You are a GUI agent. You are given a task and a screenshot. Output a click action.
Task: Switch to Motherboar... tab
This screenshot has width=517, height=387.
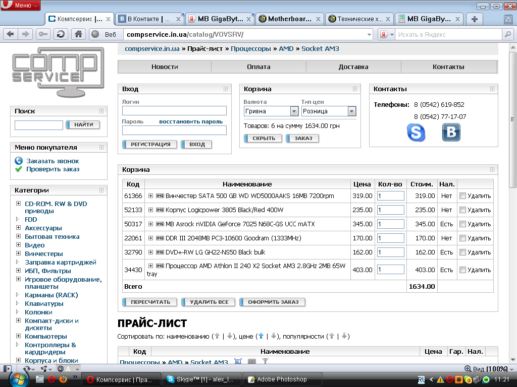coord(289,19)
